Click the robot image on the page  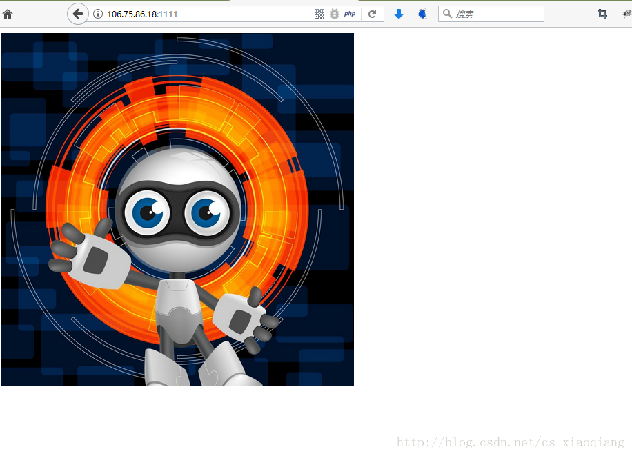[x=177, y=210]
